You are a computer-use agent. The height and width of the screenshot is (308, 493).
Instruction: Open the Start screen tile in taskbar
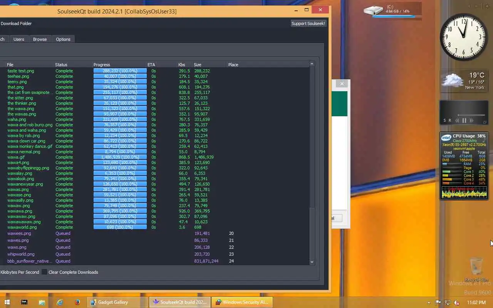point(24,302)
